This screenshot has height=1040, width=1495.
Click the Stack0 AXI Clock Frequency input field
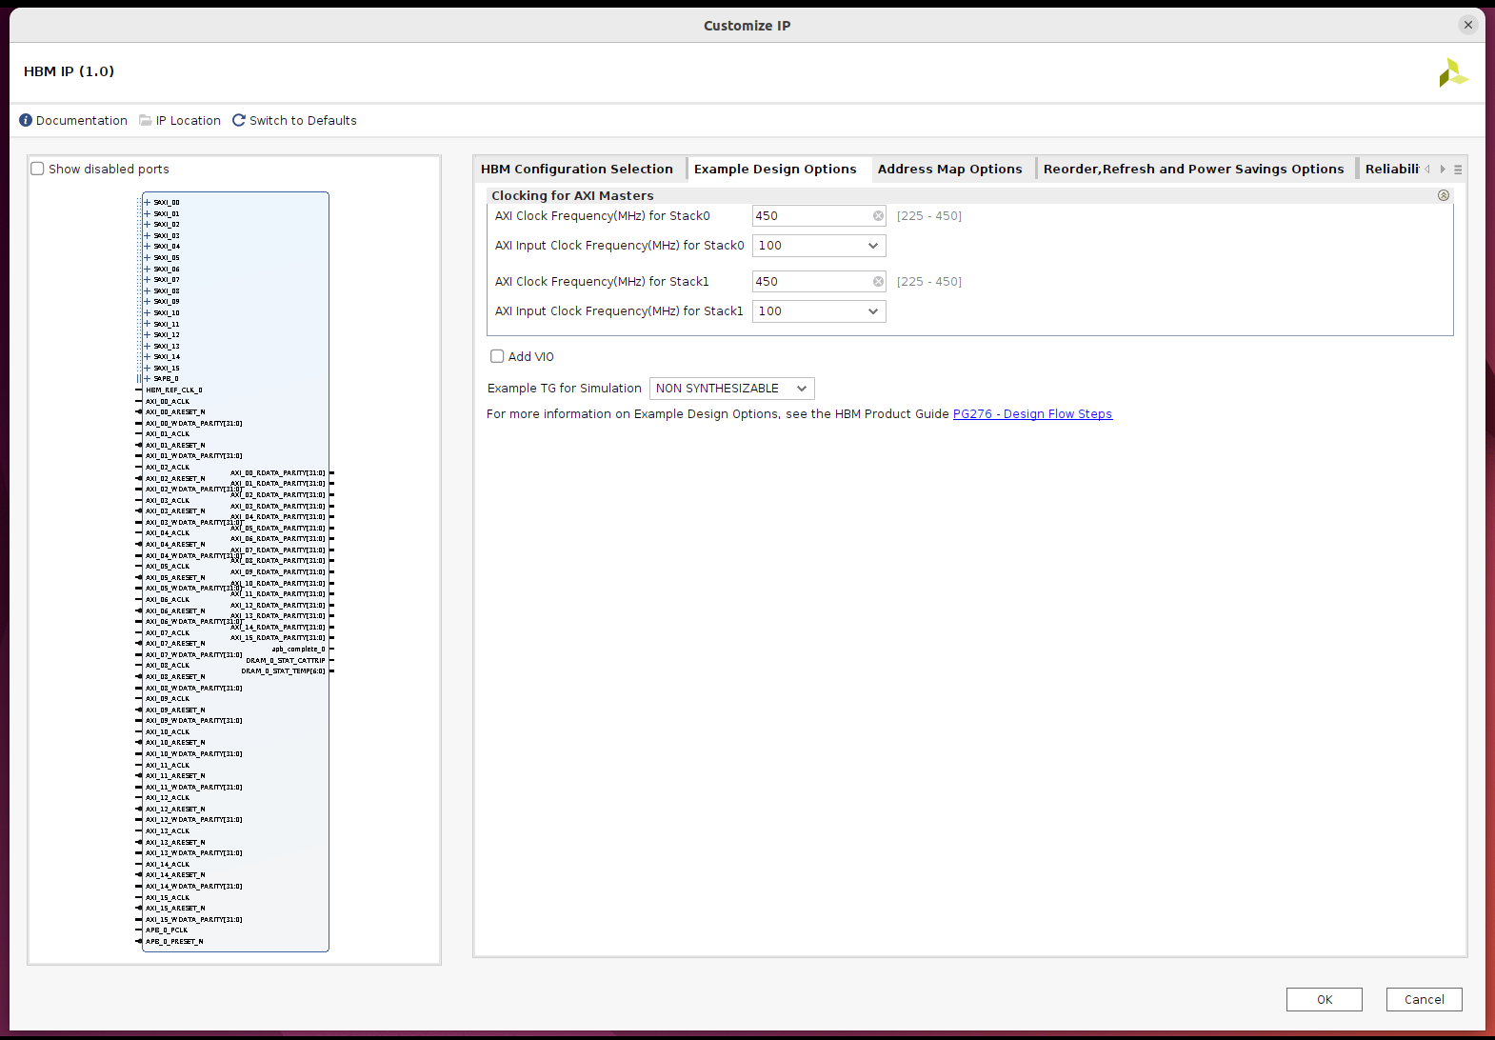click(809, 216)
